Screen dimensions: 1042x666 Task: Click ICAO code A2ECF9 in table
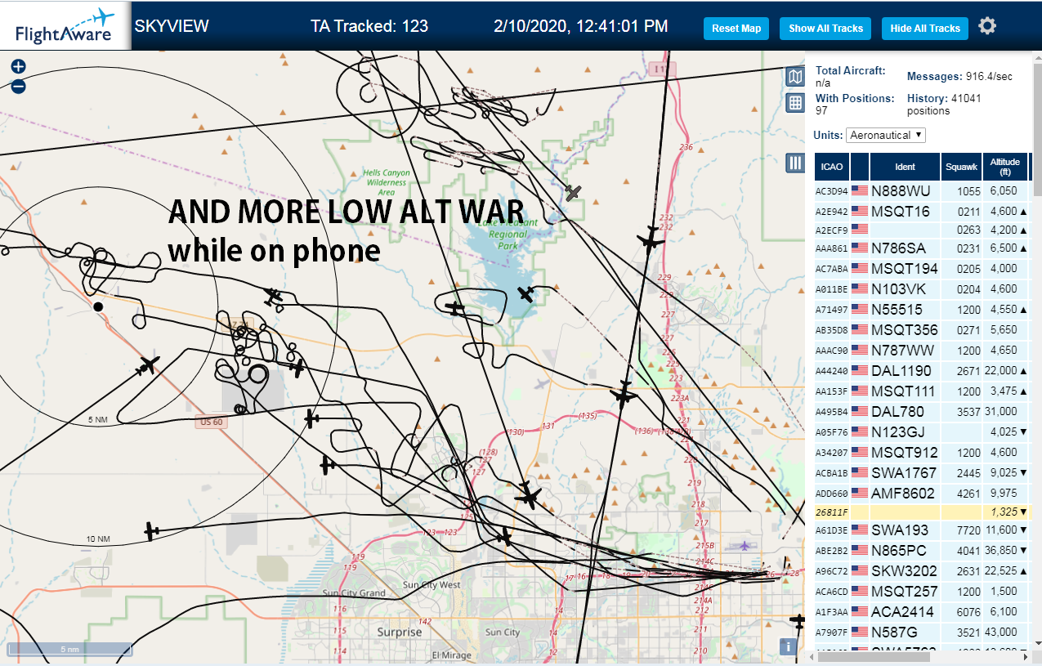831,230
